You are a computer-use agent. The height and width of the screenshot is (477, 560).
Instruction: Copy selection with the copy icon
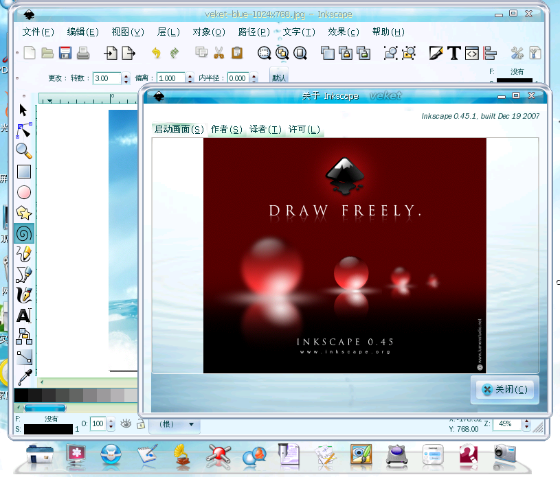[x=201, y=52]
